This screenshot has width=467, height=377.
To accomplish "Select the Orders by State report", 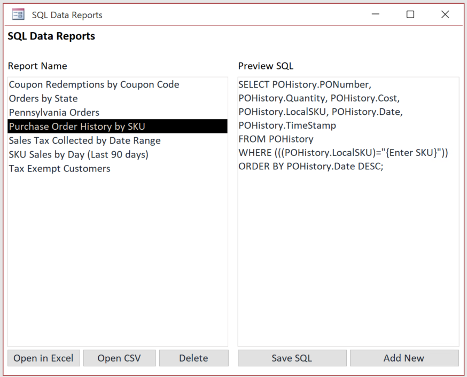I will pyautogui.click(x=43, y=98).
